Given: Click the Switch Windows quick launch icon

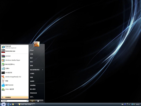Looking at the screenshot, I should pyautogui.click(x=11, y=104).
